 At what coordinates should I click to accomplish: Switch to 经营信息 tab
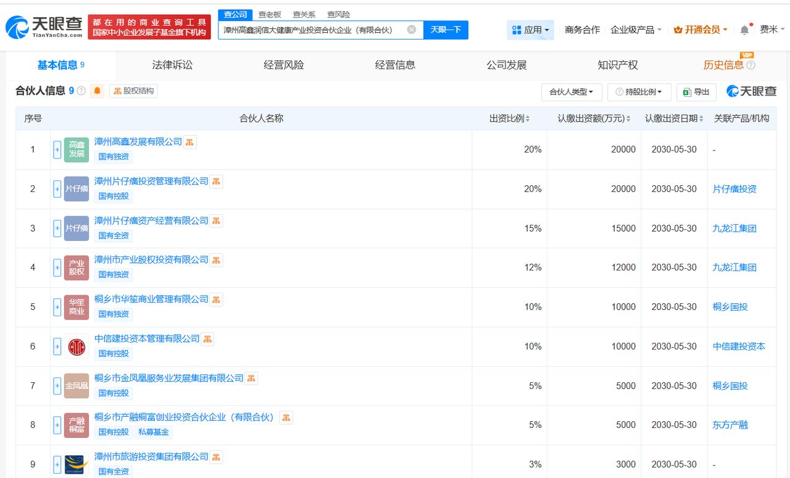pyautogui.click(x=395, y=65)
